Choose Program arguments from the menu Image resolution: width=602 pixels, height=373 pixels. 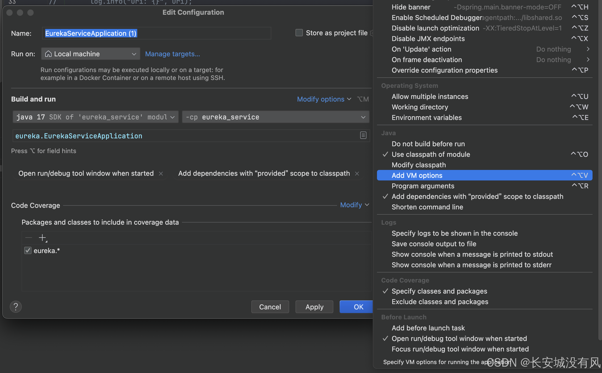484,186
